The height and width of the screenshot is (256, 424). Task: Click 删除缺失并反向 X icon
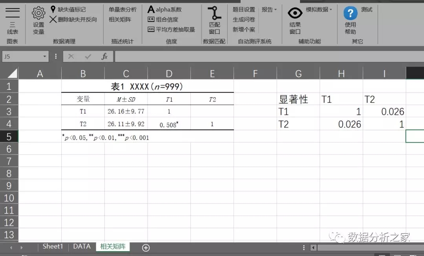53,20
